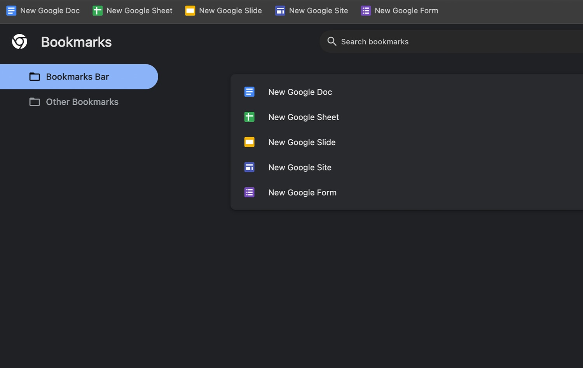Click the Bookmarks page title

[76, 42]
